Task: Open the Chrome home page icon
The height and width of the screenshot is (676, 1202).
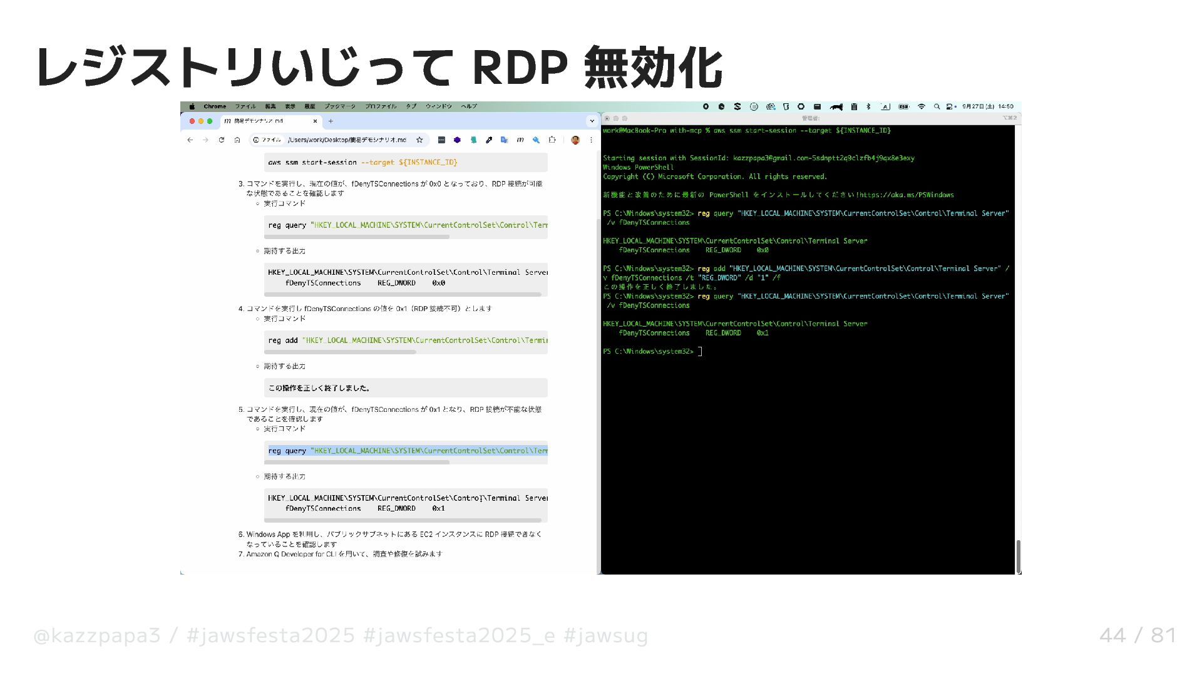Action: (x=237, y=140)
